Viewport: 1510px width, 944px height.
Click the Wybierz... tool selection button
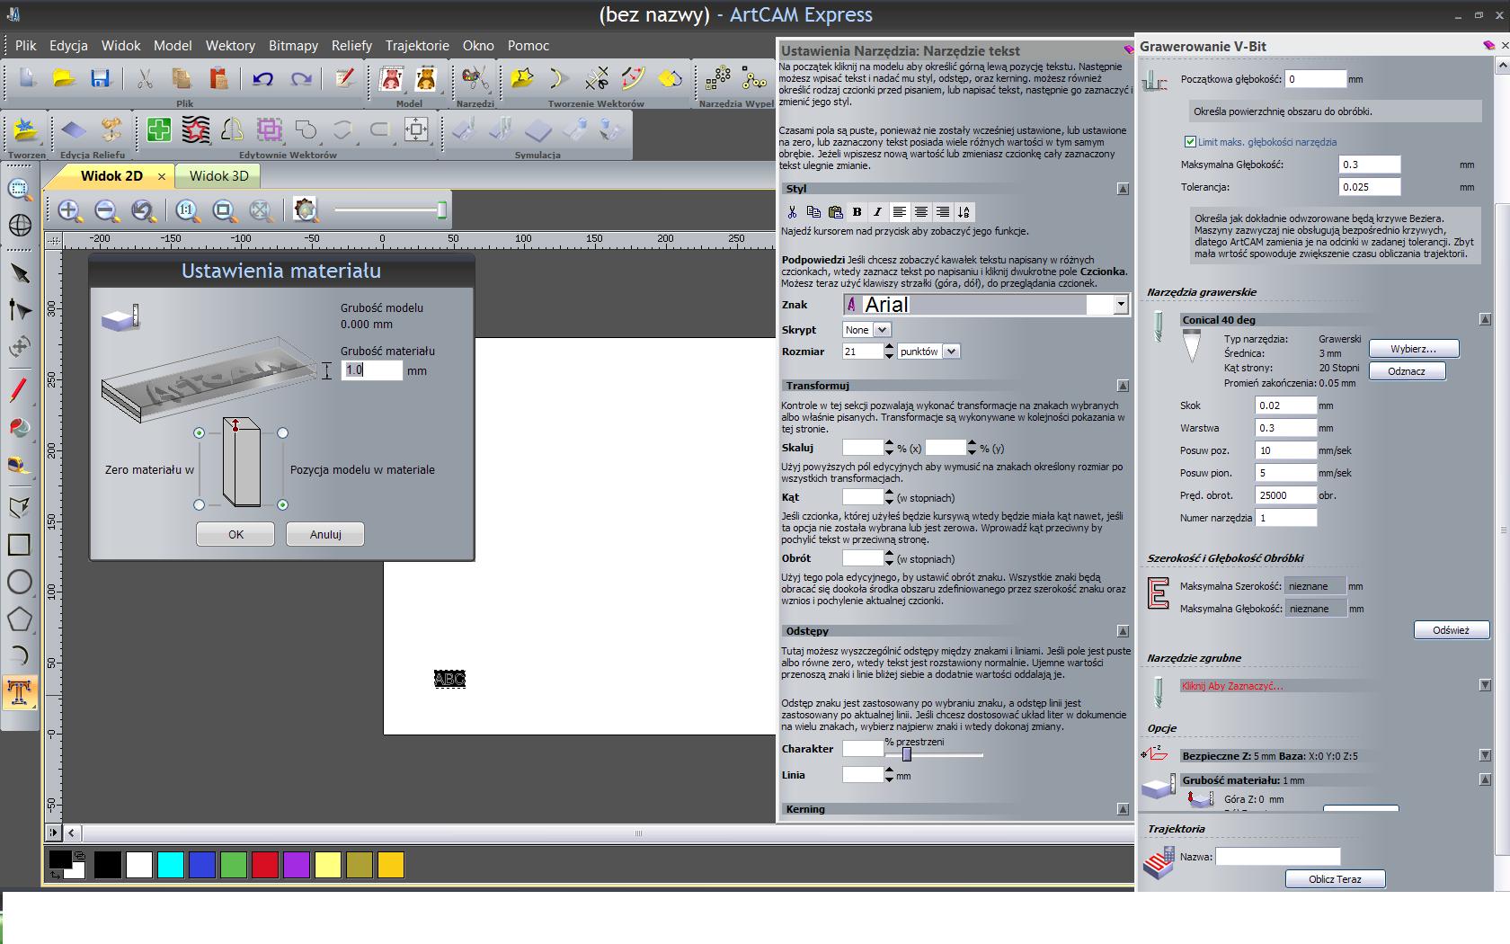pos(1414,349)
